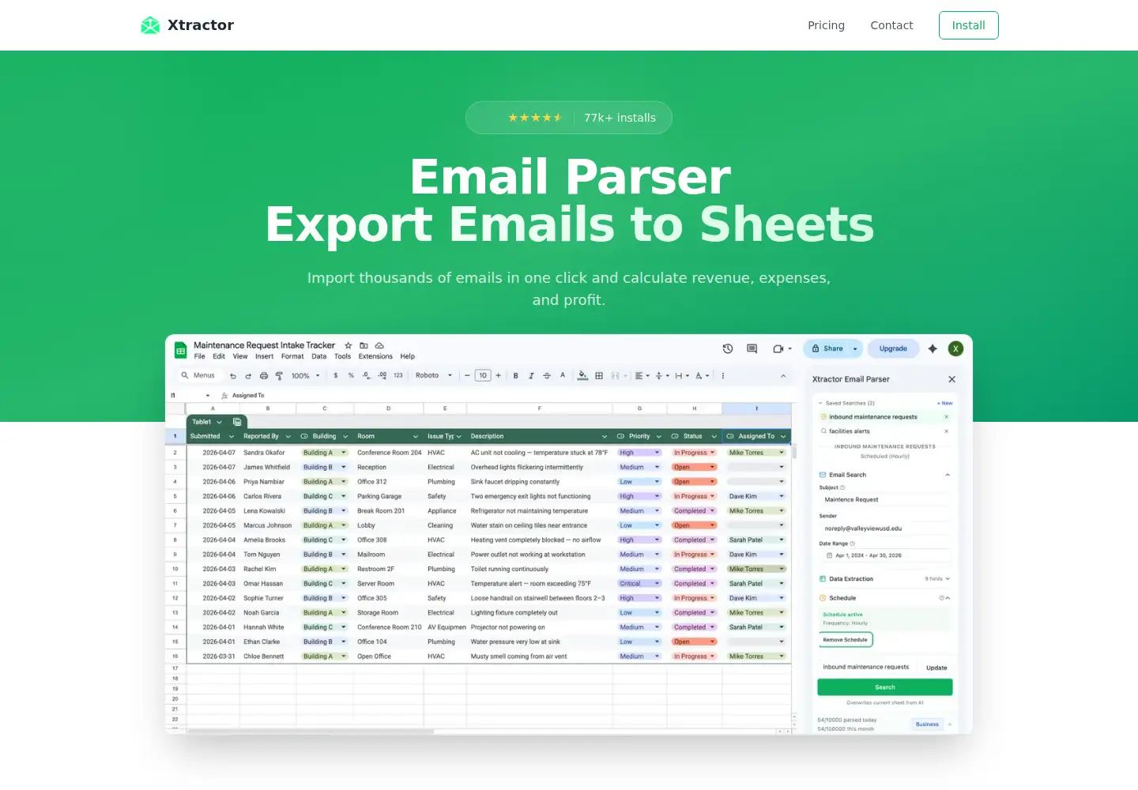This screenshot has height=790, width=1138.
Task: Open the Share button dropdown arrow
Action: tap(855, 348)
